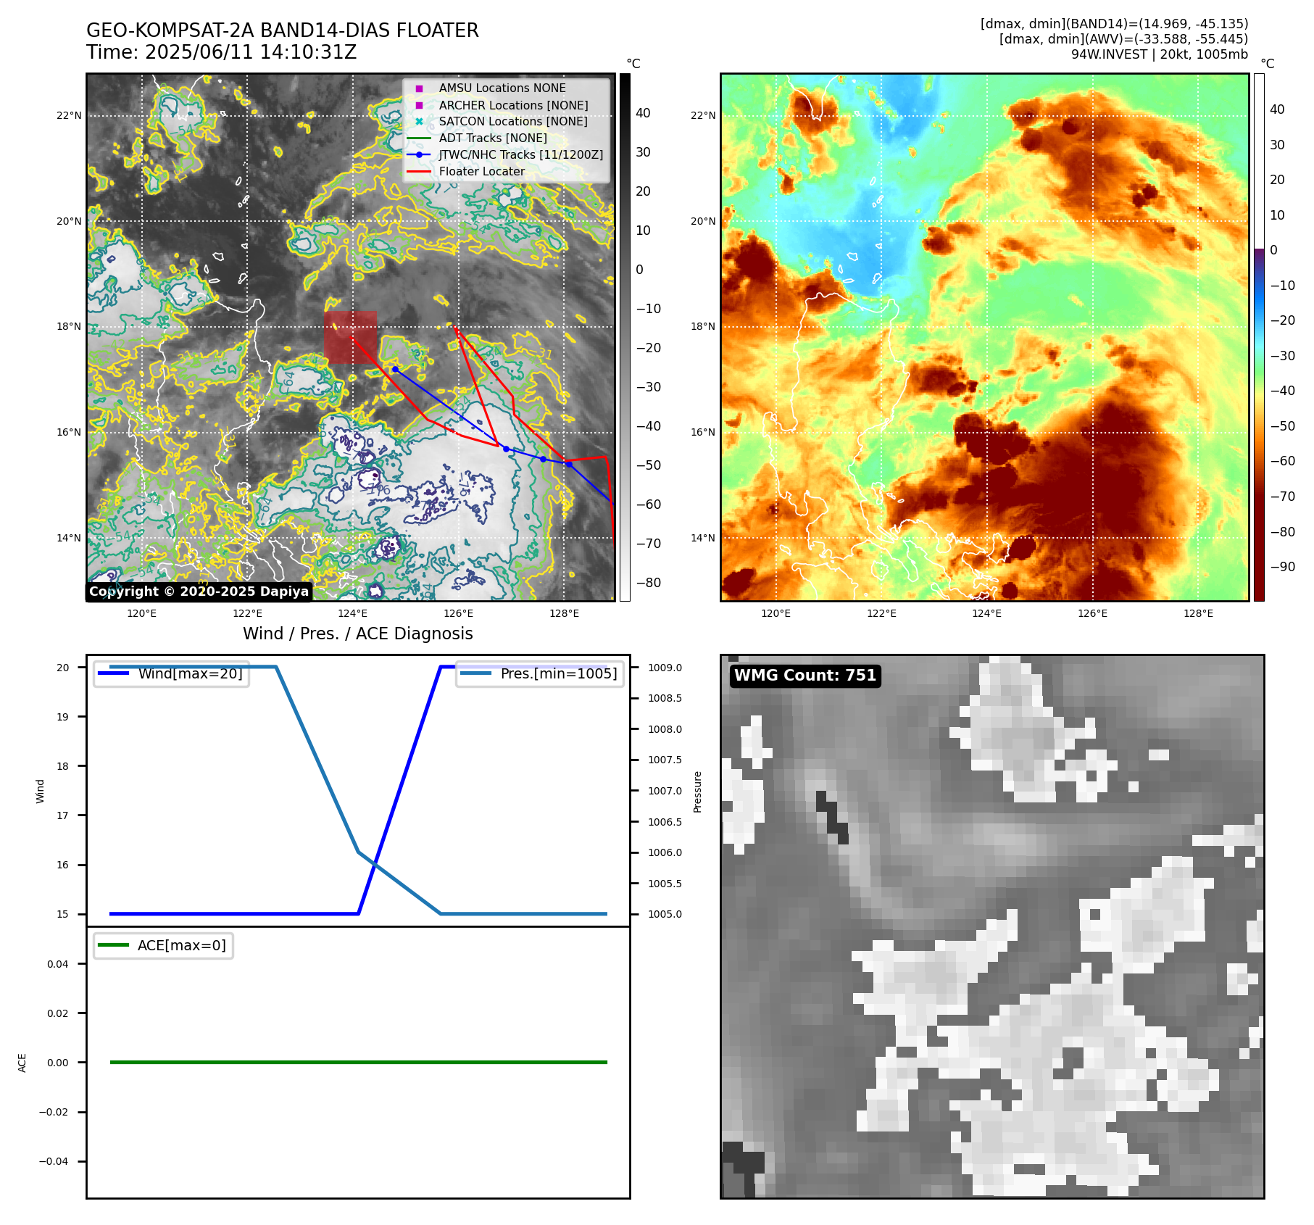Click AMSU Locations NONE legend entry
The width and height of the screenshot is (1314, 1225).
(502, 88)
